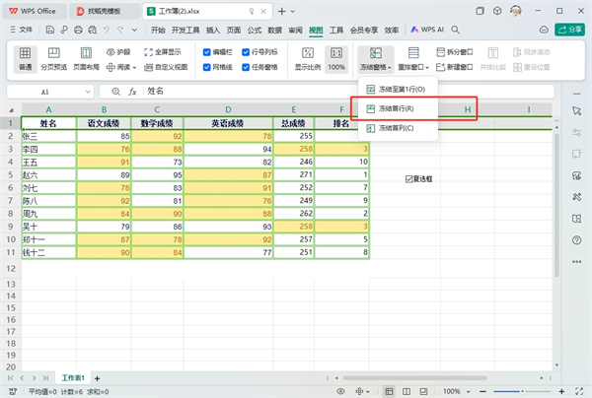The image size is (592, 398).
Task: Click the 工作表1 sheet tab
Action: (x=74, y=377)
